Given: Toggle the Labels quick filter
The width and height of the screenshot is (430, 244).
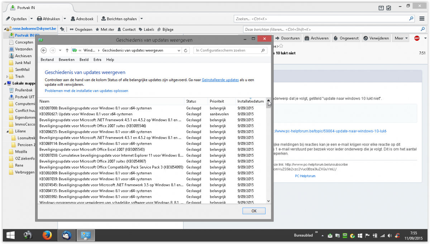Looking at the screenshot, I should [x=147, y=29].
